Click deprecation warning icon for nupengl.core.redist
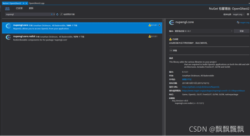Image resolution: width=250 pixels, height=136 pixels. coord(150,37)
